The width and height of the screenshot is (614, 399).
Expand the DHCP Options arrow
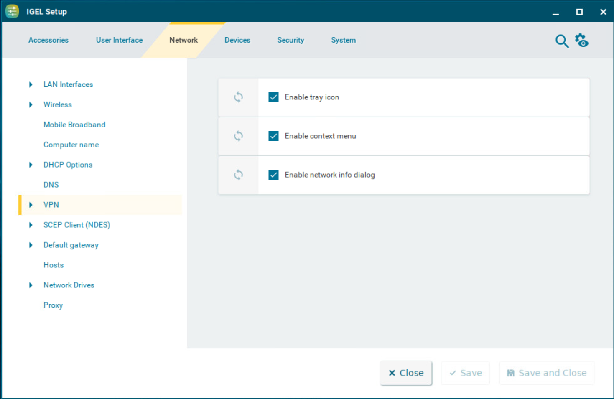pos(31,165)
